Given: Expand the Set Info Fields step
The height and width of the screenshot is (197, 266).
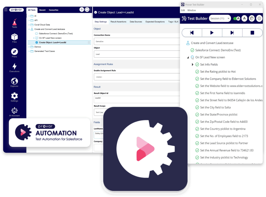Looking at the screenshot, I should point(192,64).
